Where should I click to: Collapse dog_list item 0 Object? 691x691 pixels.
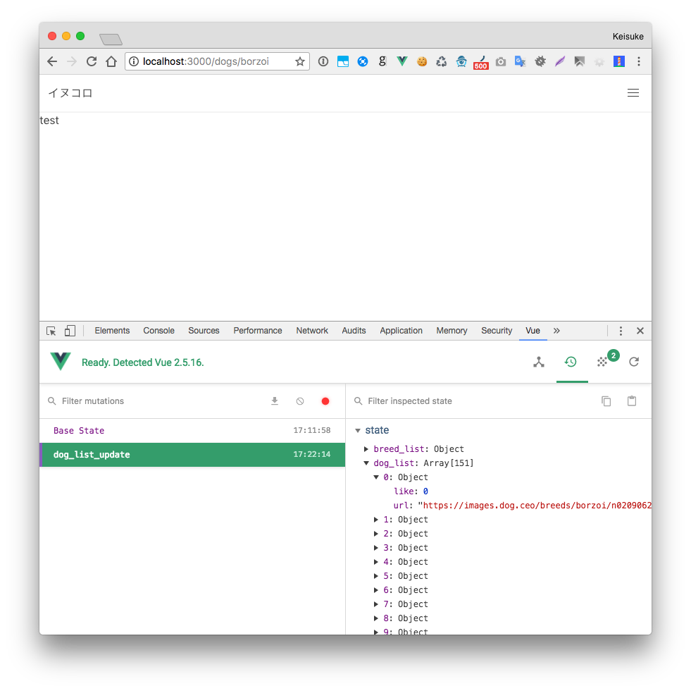(376, 477)
